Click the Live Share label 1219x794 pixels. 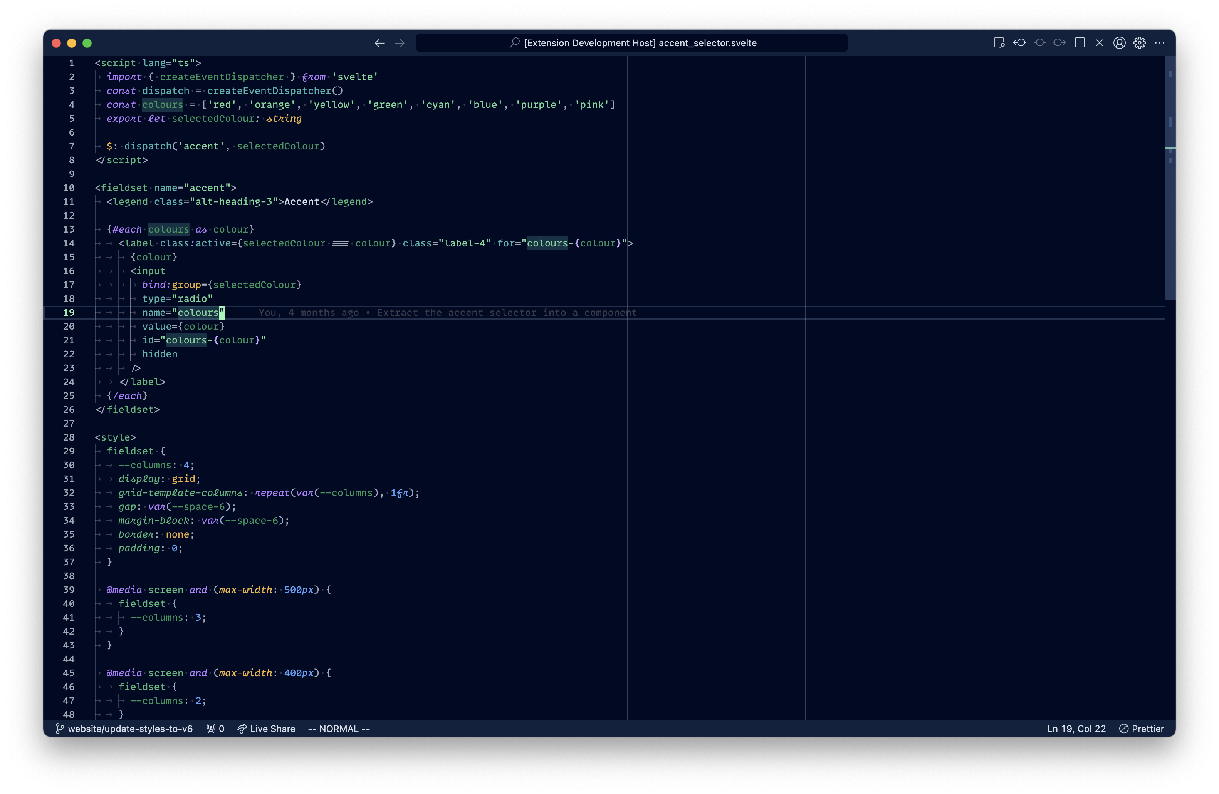pos(272,729)
